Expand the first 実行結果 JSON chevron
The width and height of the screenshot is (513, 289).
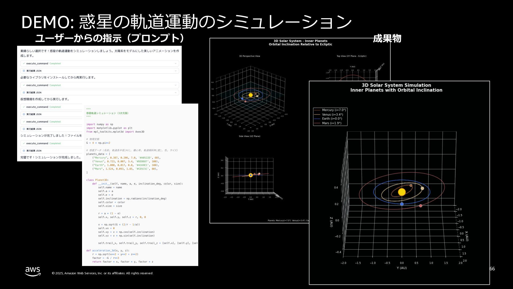pyautogui.click(x=176, y=71)
